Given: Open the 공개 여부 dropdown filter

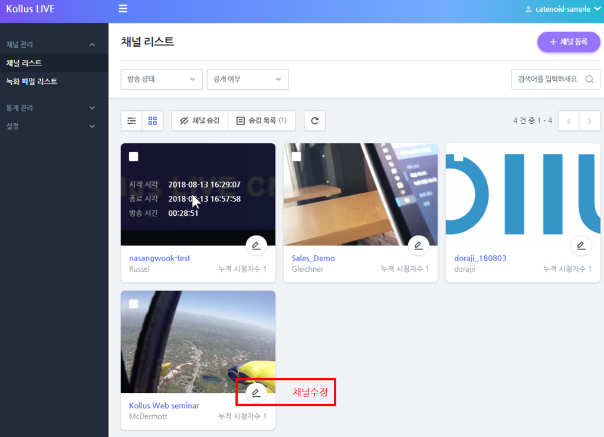Looking at the screenshot, I should [247, 80].
